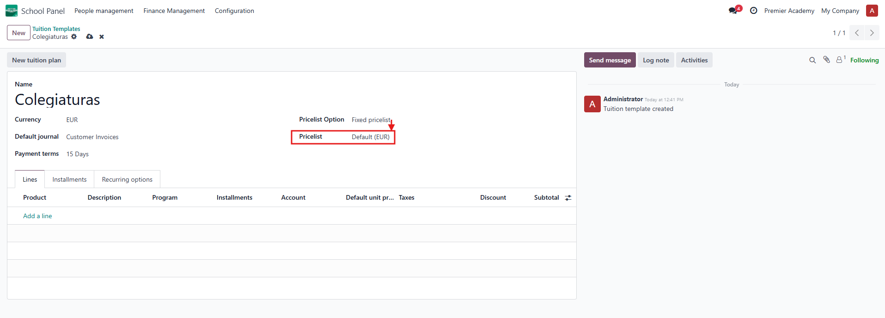Click Add a line link
885x318 pixels.
(37, 216)
